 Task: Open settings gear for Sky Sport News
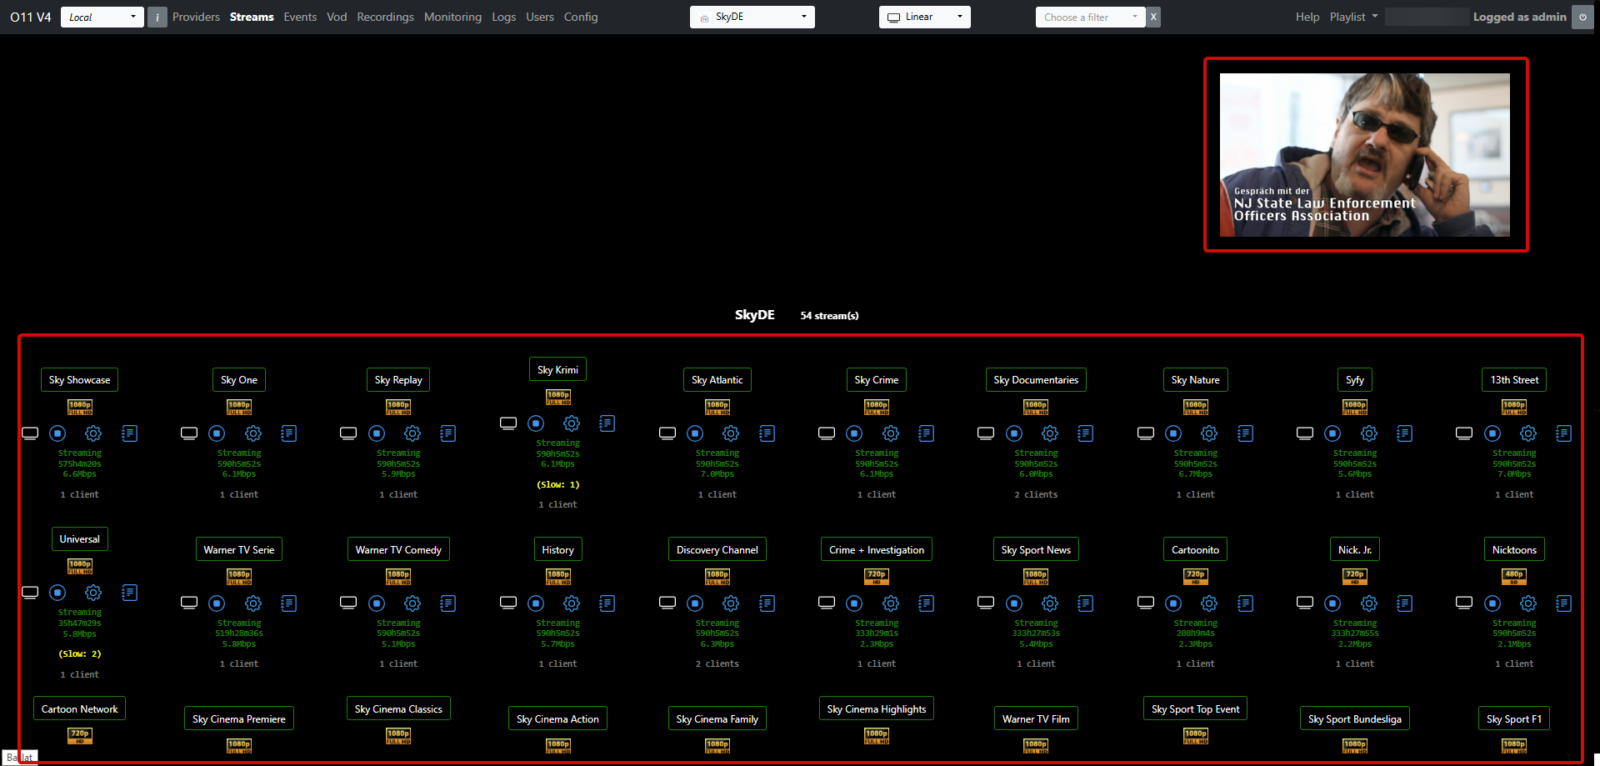[x=1050, y=603]
